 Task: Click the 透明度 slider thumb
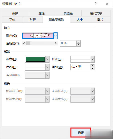pos(28,43)
